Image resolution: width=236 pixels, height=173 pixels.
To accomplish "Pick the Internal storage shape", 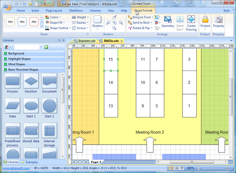I will click(x=50, y=131).
